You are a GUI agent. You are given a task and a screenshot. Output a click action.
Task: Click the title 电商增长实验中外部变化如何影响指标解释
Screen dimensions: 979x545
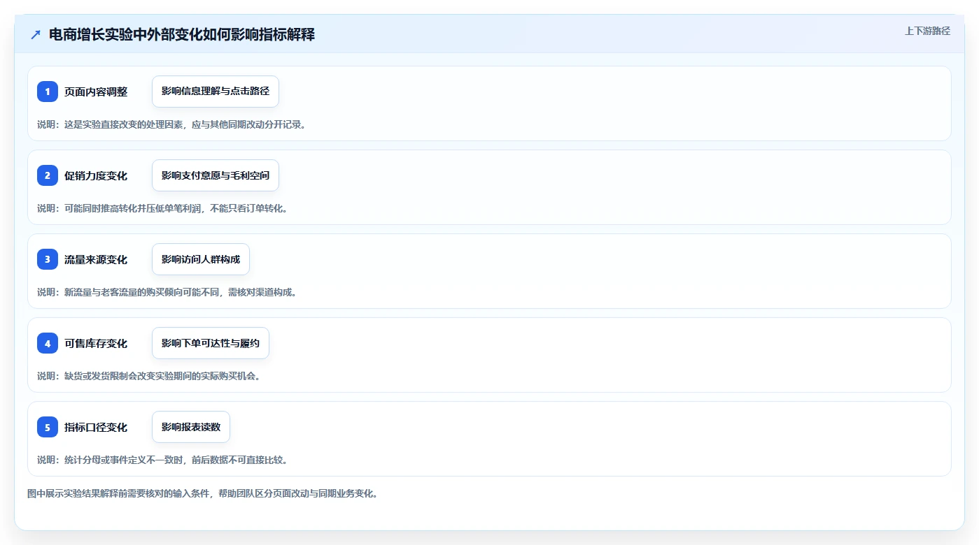tap(182, 34)
